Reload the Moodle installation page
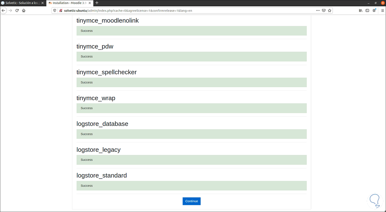The width and height of the screenshot is (386, 212). 17,10
